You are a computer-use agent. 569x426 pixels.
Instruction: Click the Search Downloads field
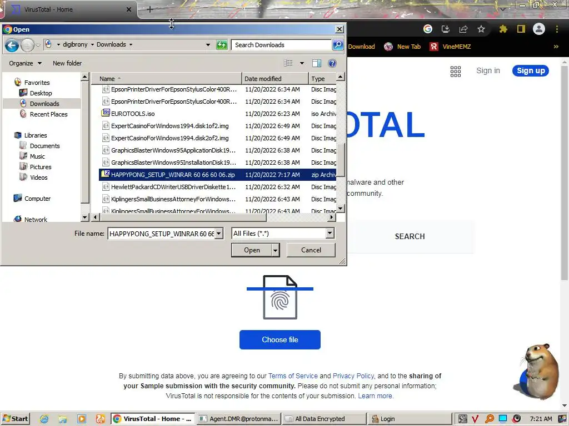[281, 45]
